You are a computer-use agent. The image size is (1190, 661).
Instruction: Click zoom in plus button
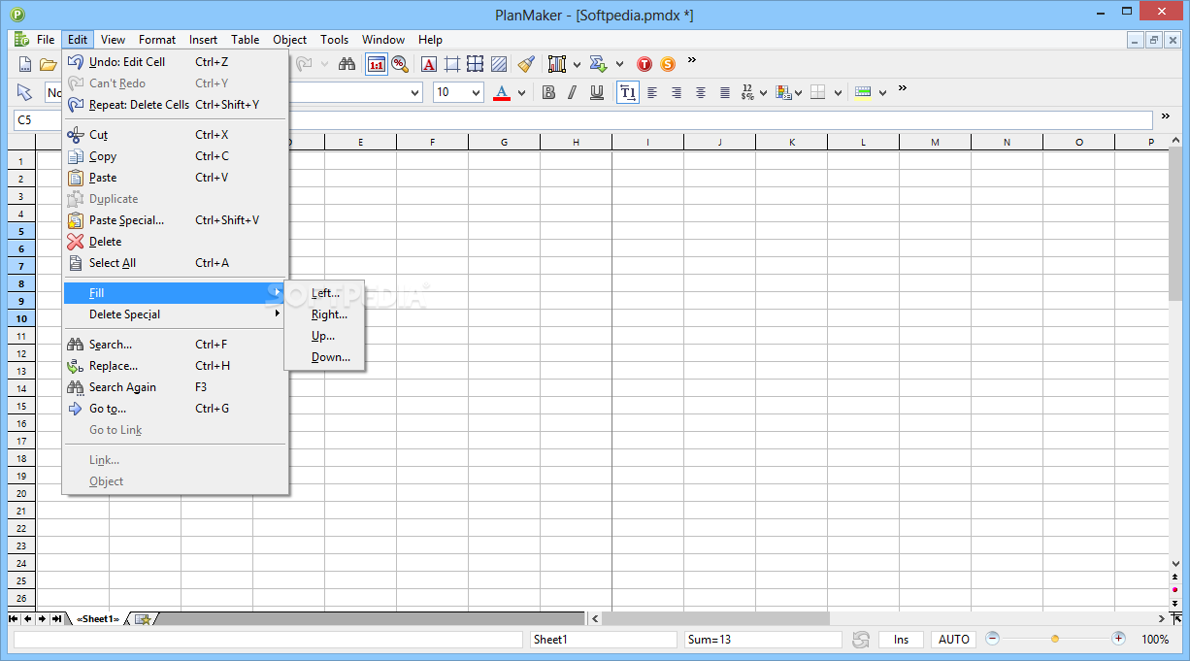(1118, 639)
